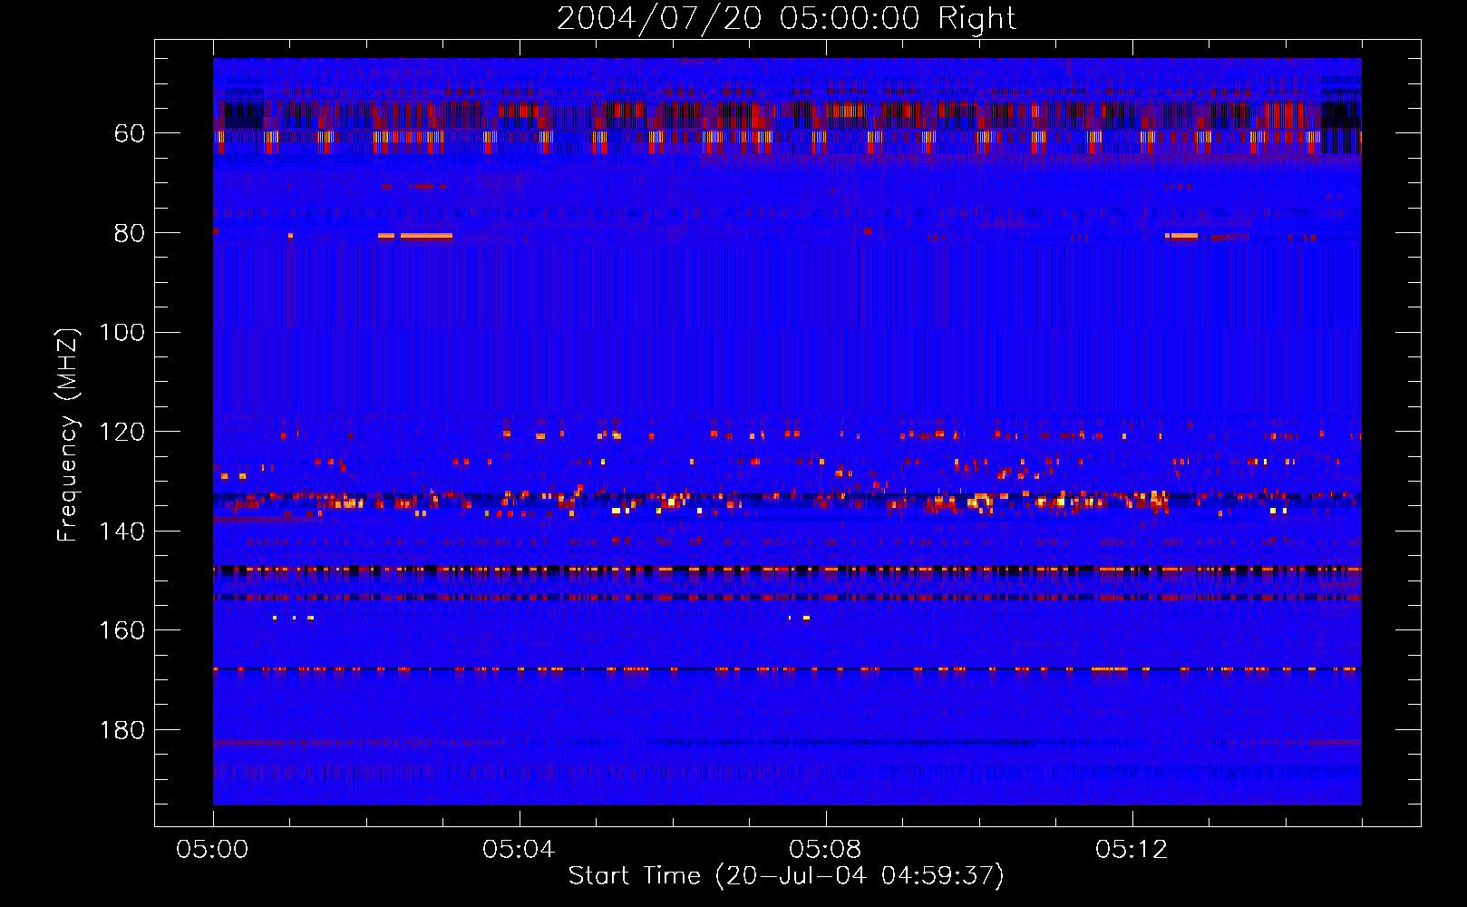Click the plot title '2004/07/20 05:00:00 Right'

pyautogui.click(x=786, y=18)
